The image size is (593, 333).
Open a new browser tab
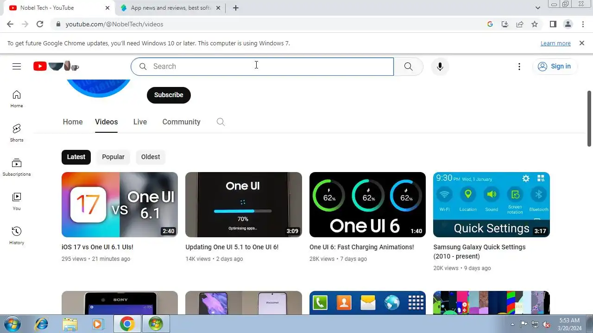[x=236, y=8]
